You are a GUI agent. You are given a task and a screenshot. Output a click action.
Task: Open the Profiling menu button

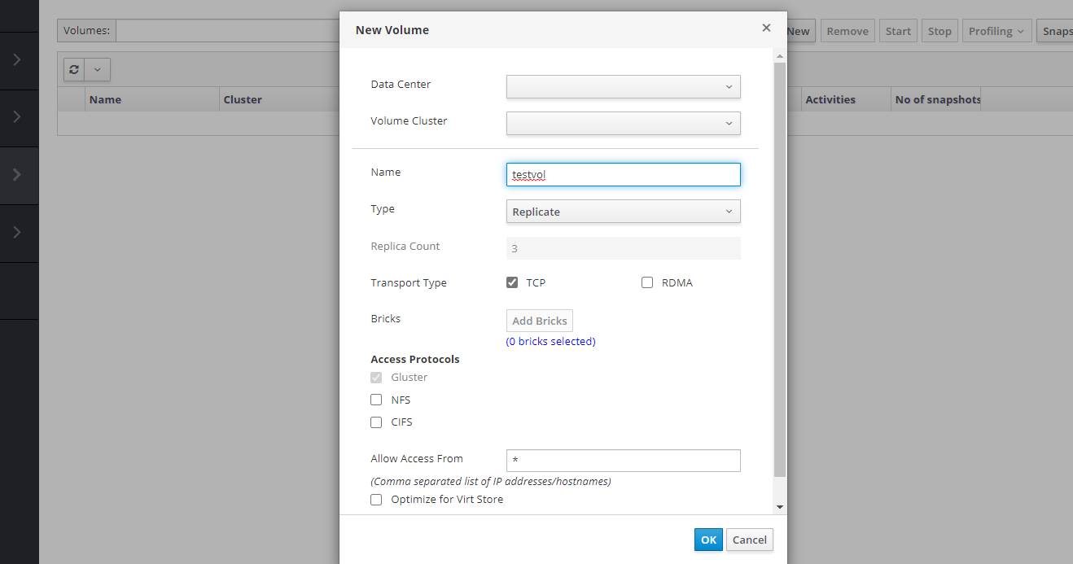tap(997, 31)
